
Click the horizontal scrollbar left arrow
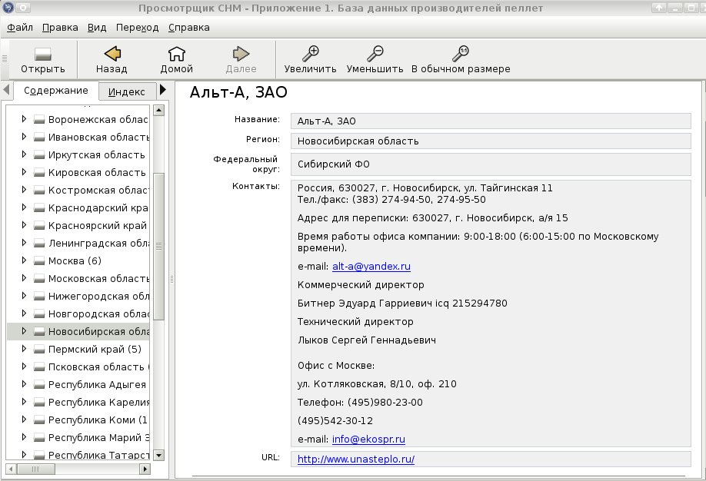click(x=12, y=469)
